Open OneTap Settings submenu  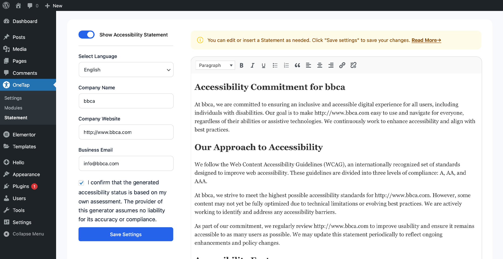coord(13,98)
